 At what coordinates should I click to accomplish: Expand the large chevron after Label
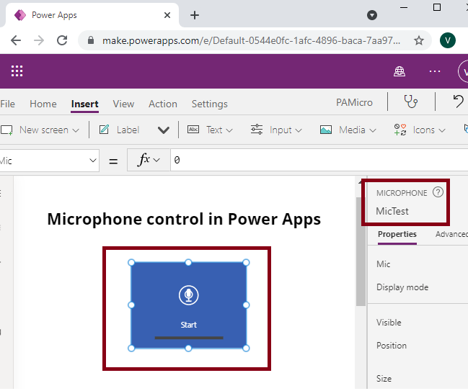coord(164,130)
